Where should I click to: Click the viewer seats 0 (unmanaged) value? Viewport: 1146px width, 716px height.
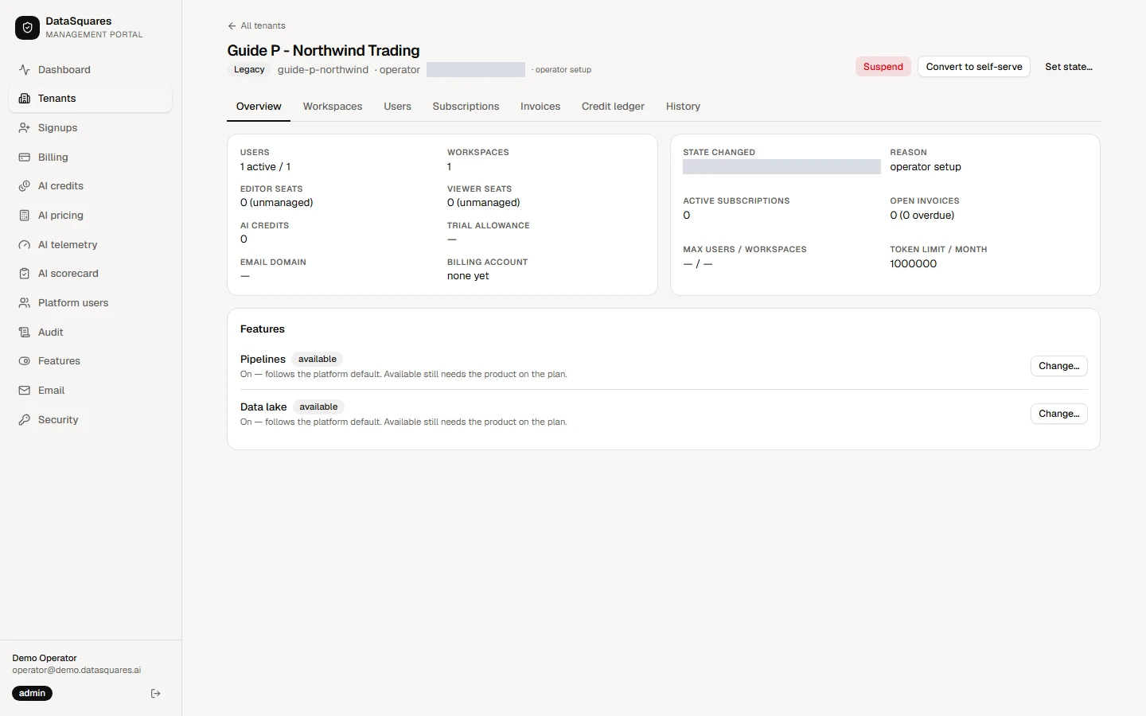(484, 203)
